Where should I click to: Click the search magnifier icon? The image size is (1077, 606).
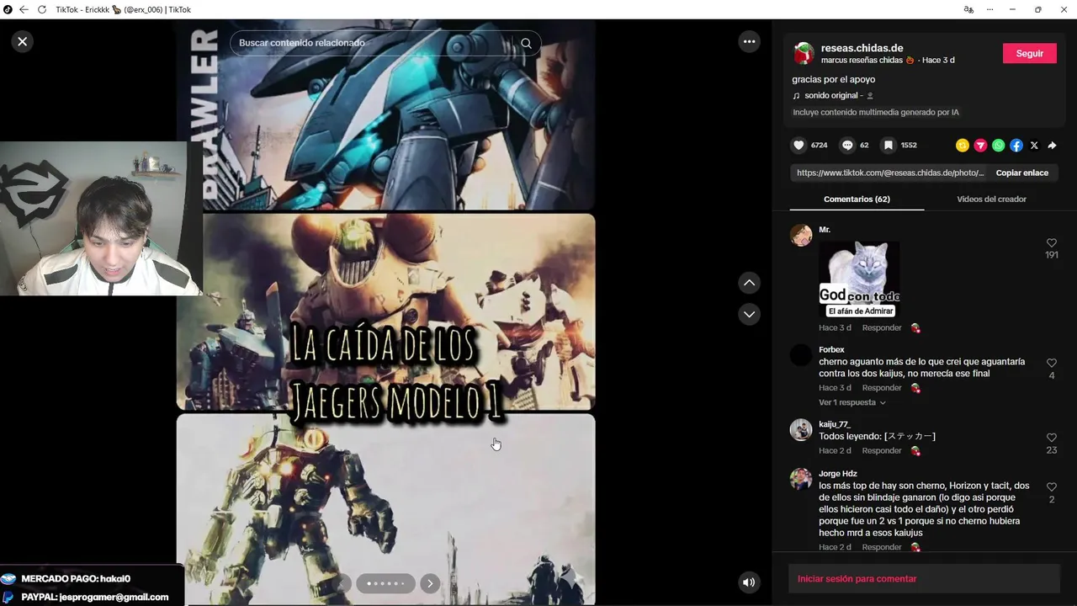pos(526,43)
